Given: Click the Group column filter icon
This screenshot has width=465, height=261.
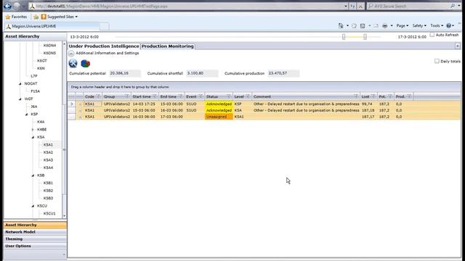Looking at the screenshot, I should (x=127, y=96).
